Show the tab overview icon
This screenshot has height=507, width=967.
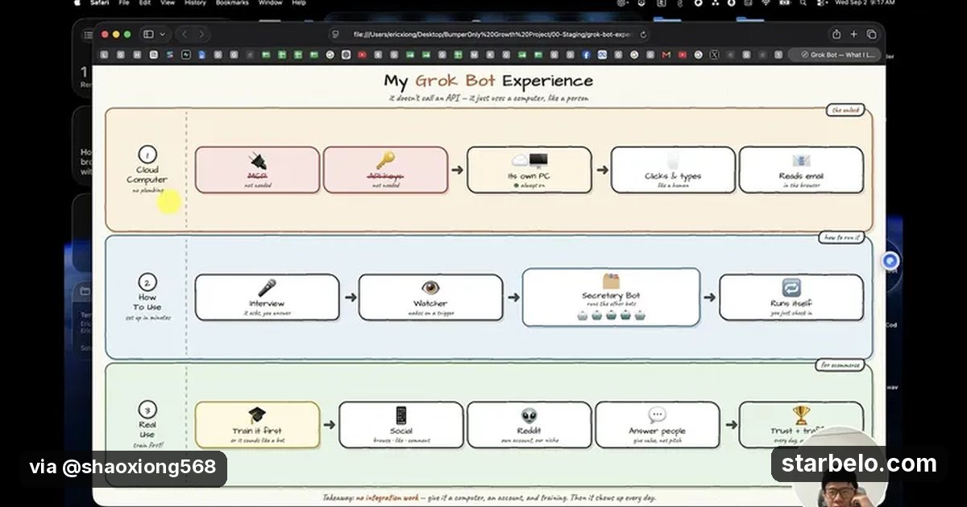click(x=871, y=35)
